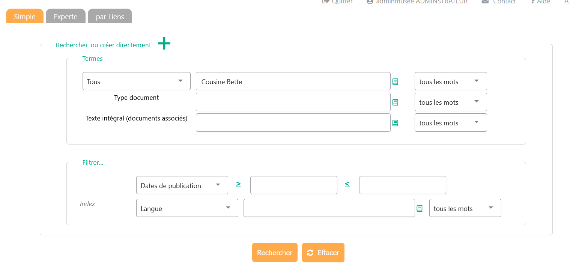Expand the Dates de publication dropdown
The height and width of the screenshot is (274, 570).
[182, 185]
